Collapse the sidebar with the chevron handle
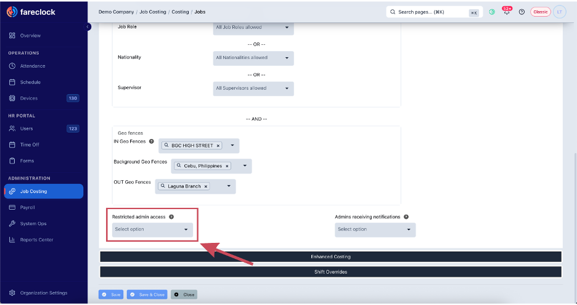This screenshot has height=305, width=577. [88, 27]
